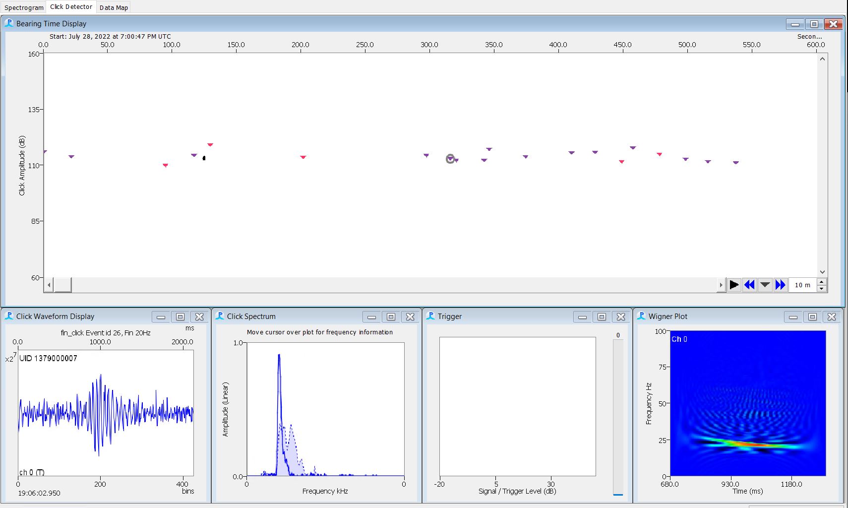The height and width of the screenshot is (508, 848).
Task: Click left arrow of horizontal time scrollbar
Action: point(49,285)
